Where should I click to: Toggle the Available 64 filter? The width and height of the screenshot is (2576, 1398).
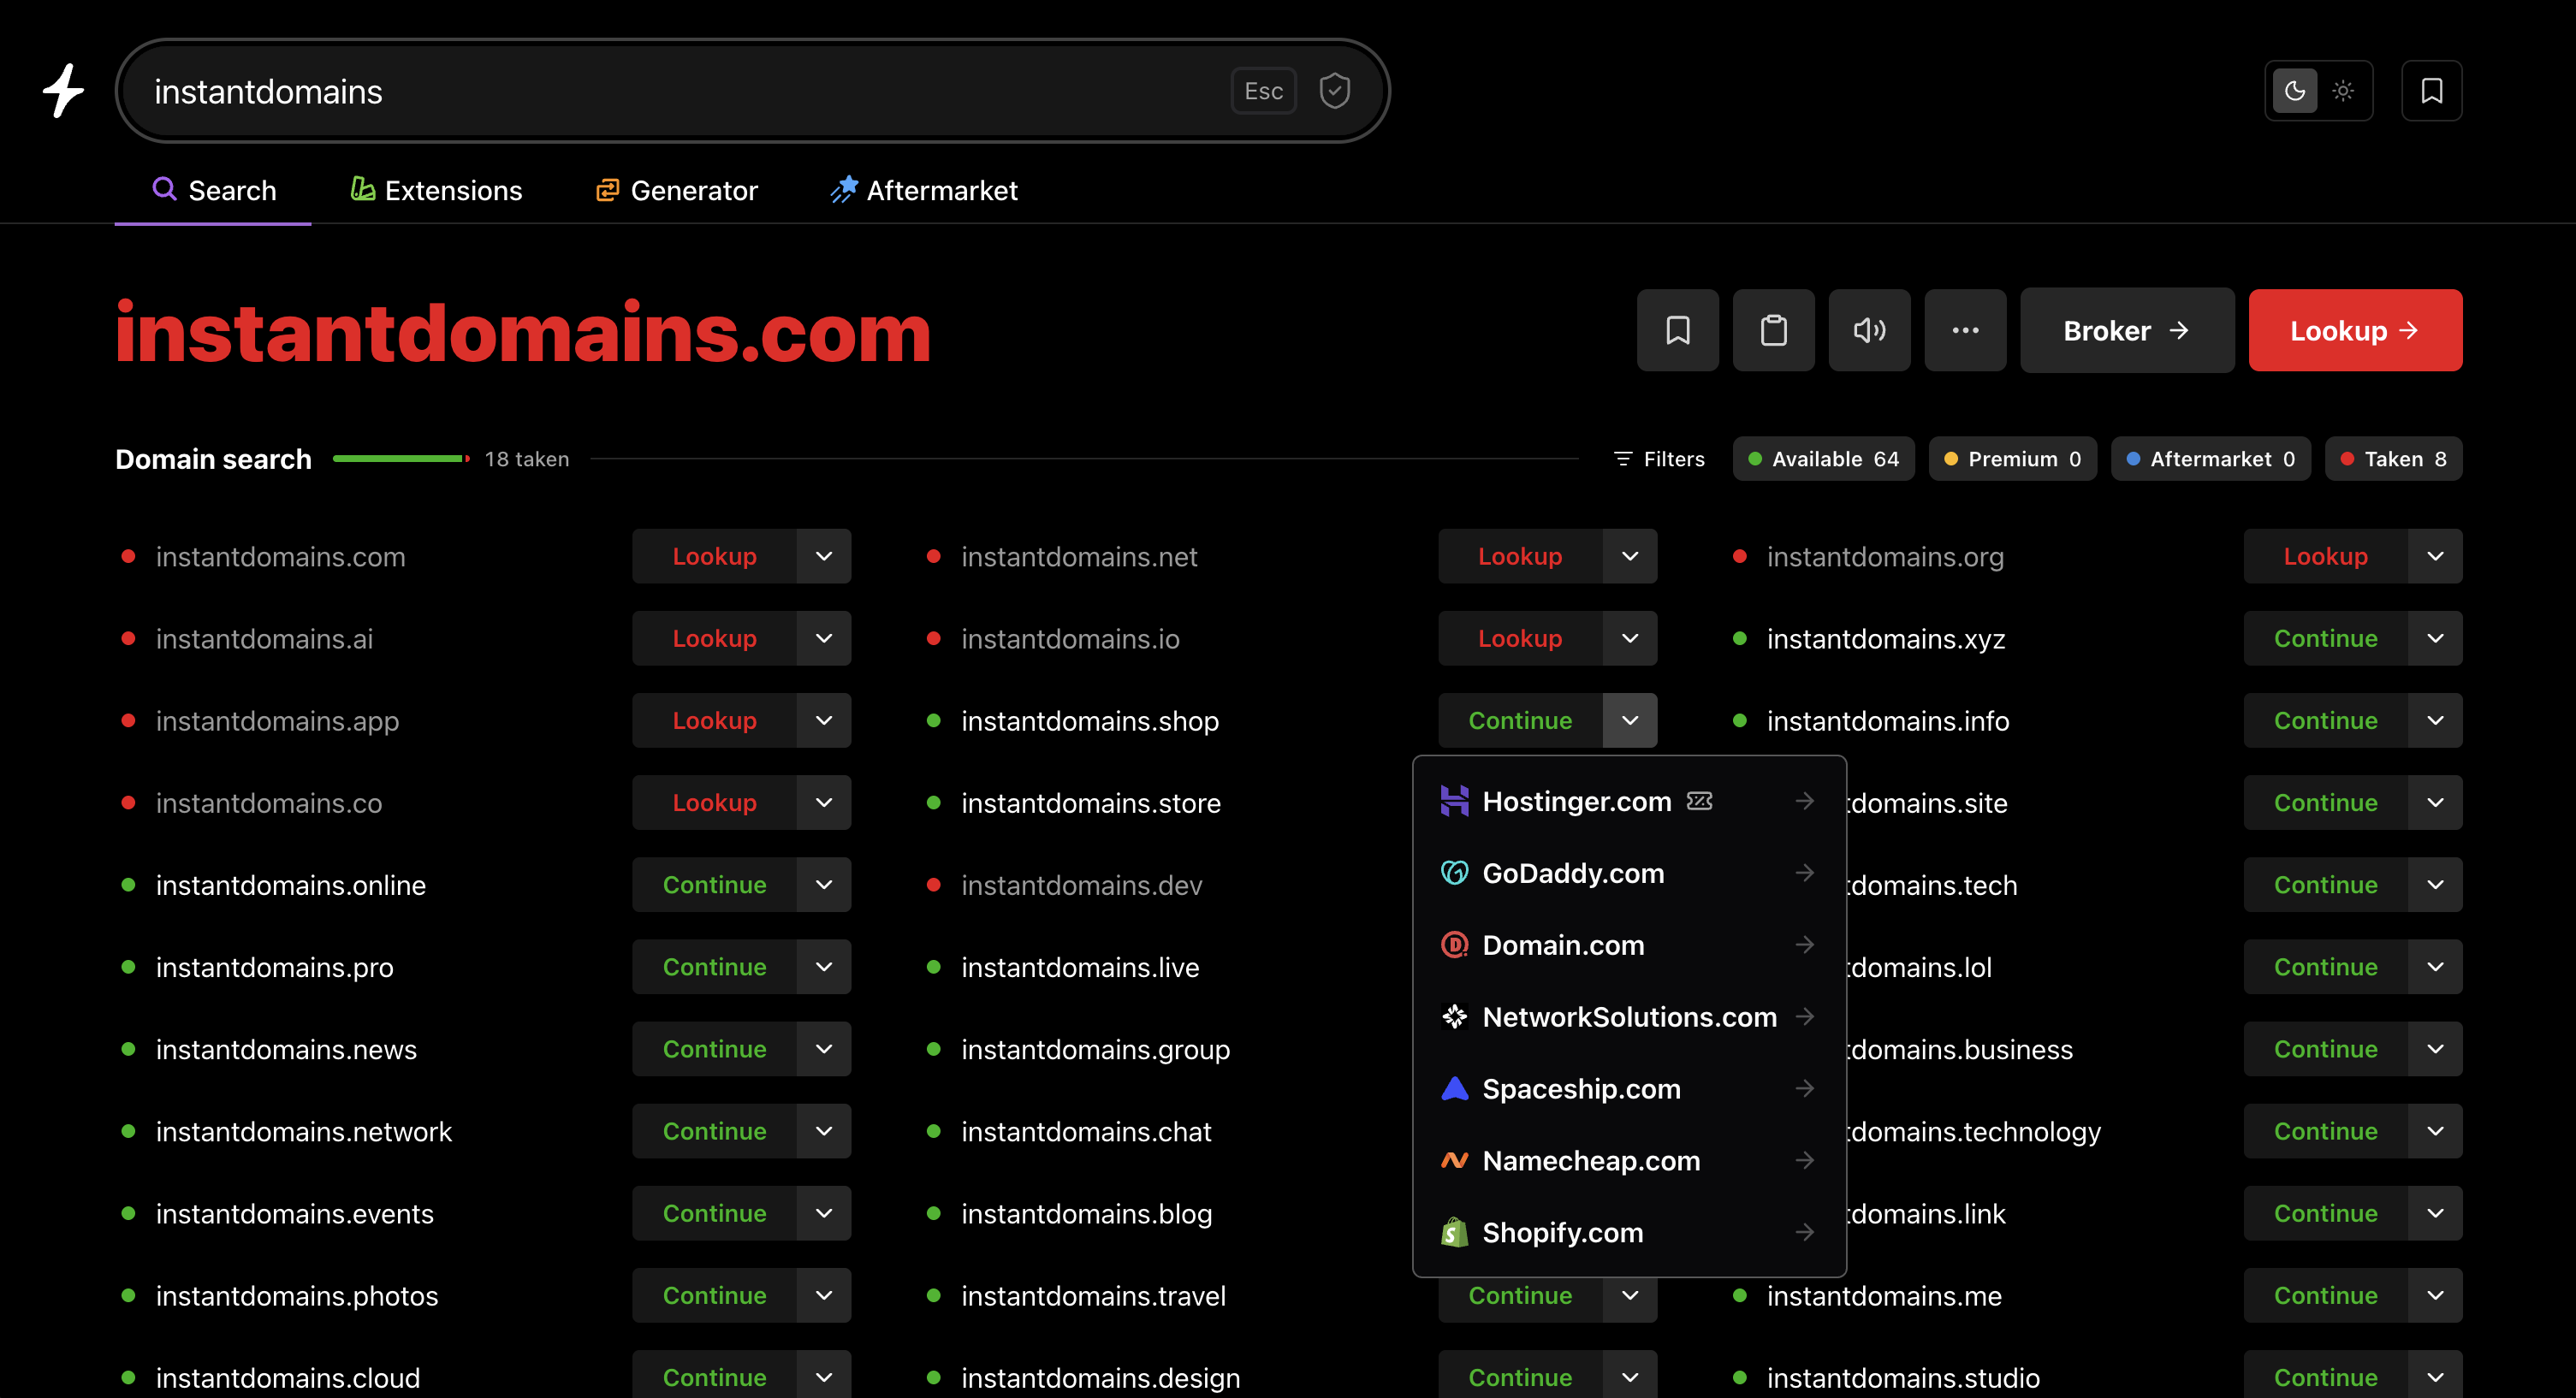point(1823,459)
